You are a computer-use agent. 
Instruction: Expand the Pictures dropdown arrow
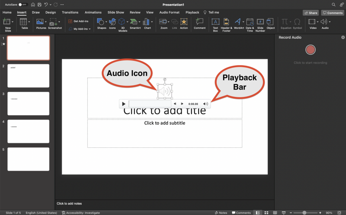(46, 22)
